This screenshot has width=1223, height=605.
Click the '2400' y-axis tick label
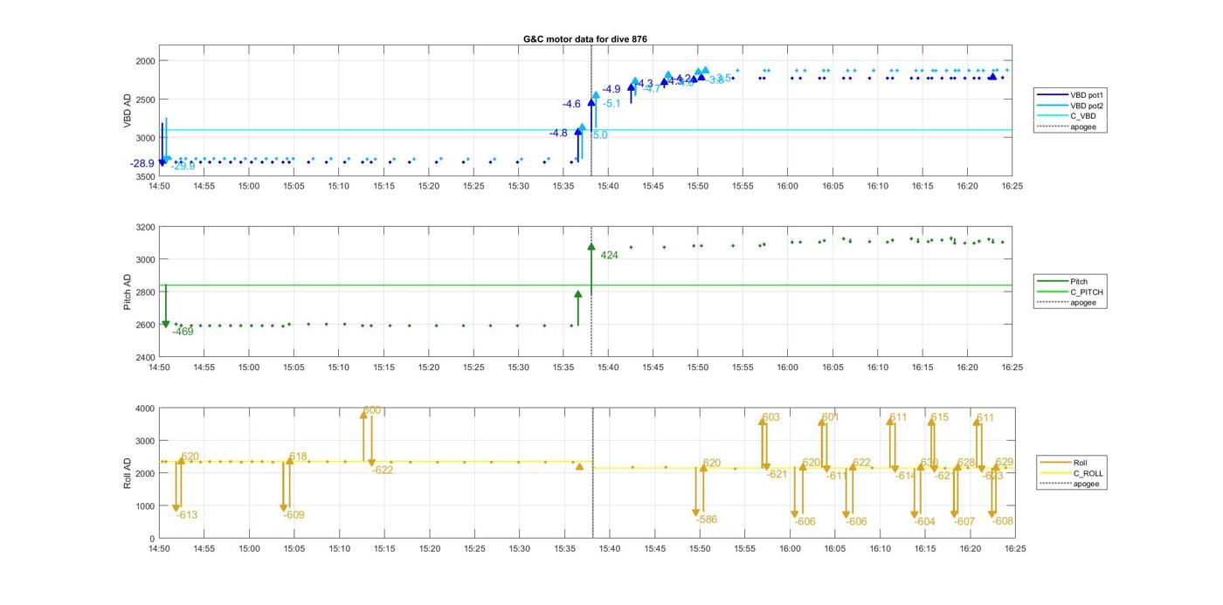(145, 357)
